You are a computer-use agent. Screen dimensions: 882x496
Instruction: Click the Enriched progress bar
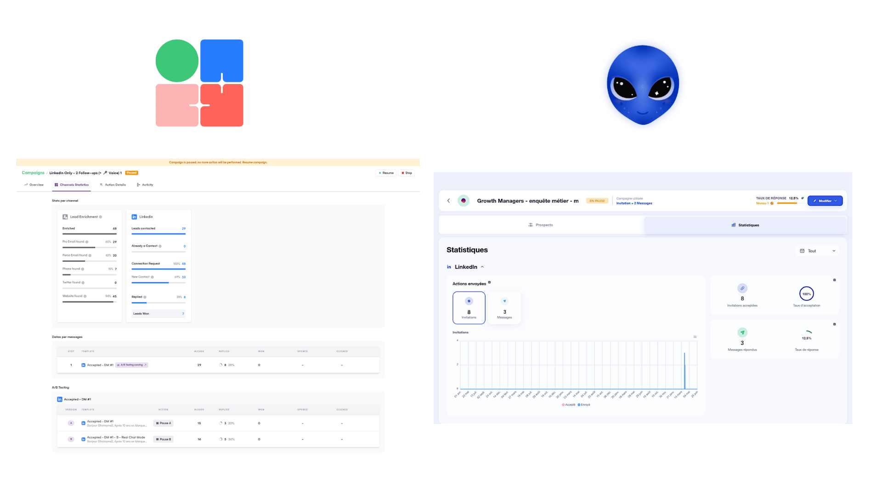[x=90, y=234]
